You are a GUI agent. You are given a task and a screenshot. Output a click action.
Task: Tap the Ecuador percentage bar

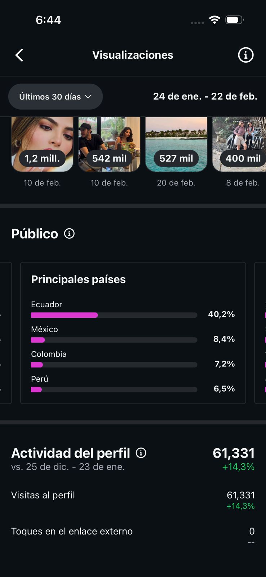click(x=114, y=315)
